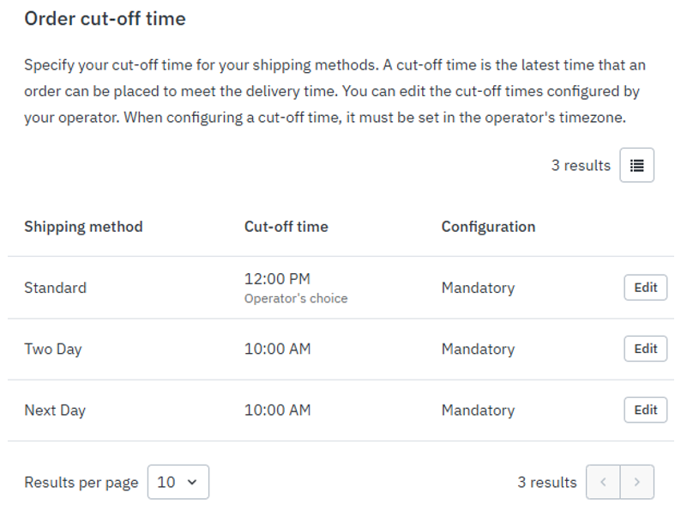Edit the Next Day cut-off time
Viewport: 681px width, 505px height.
[x=645, y=411]
